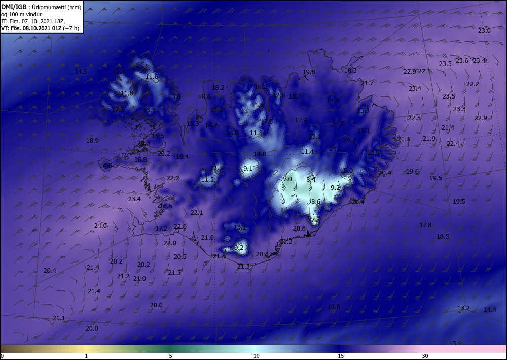Click the 21.1 map value
Screen dimensions: 507x360
click(58, 318)
